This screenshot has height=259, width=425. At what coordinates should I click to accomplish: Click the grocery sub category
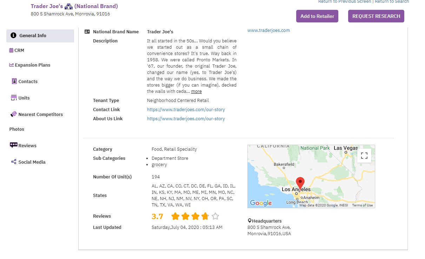(x=159, y=164)
